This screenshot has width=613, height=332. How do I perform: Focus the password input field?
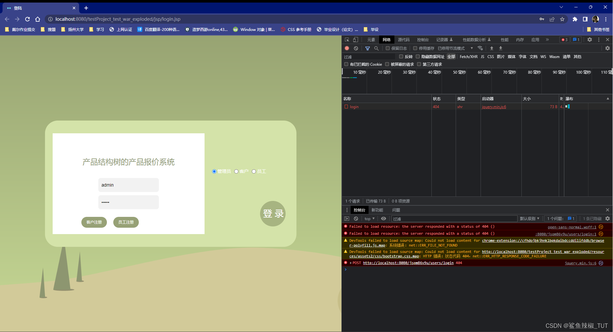point(129,202)
